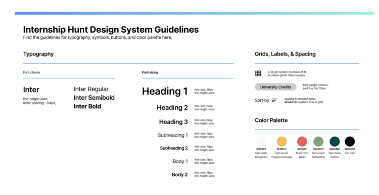Screen dimensions: 379x195
Task: Click the Body 2 sample
Action: 180,174
